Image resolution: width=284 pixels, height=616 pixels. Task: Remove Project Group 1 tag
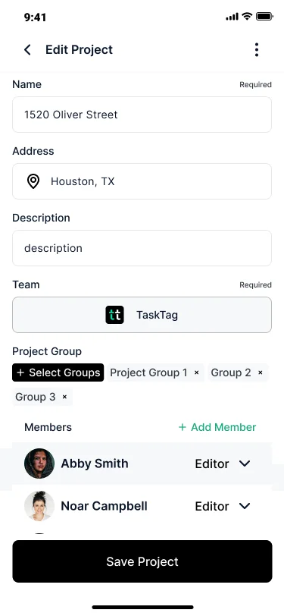tap(197, 372)
